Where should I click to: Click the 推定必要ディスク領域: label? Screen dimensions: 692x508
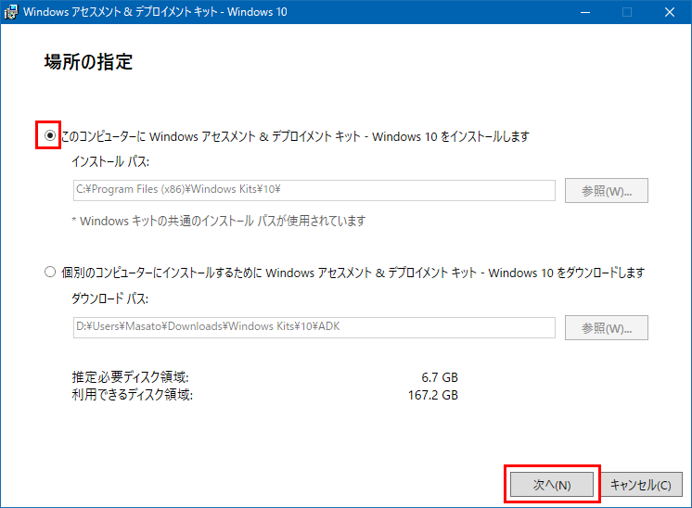(130, 377)
